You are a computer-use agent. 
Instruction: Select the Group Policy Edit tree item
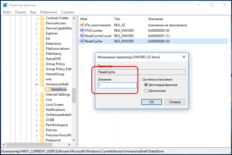tap(58, 69)
